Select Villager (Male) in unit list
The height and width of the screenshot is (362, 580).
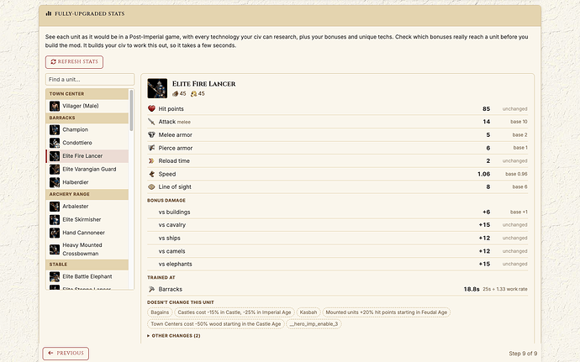pyautogui.click(x=87, y=106)
